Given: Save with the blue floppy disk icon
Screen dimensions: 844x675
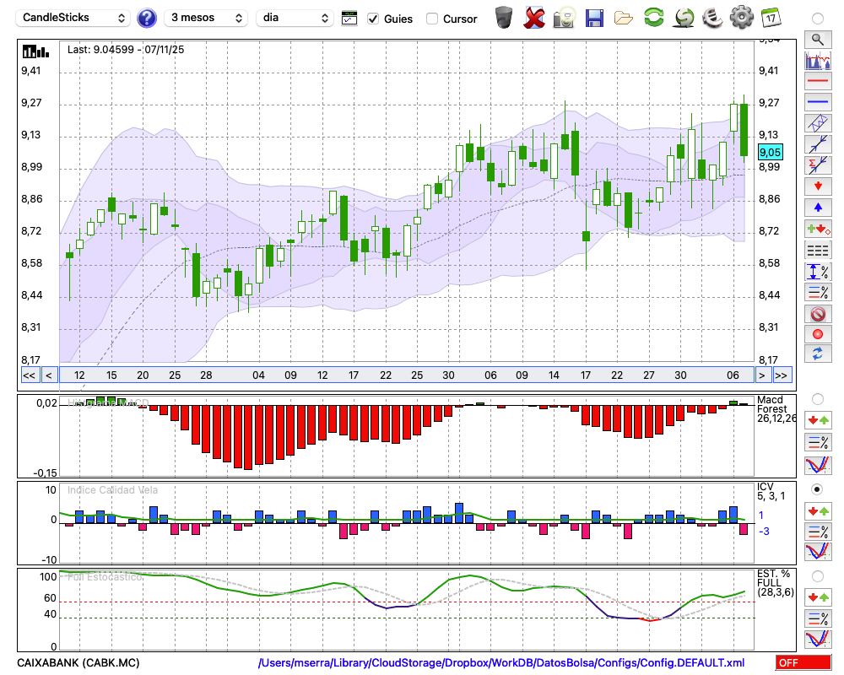Looking at the screenshot, I should pyautogui.click(x=593, y=18).
